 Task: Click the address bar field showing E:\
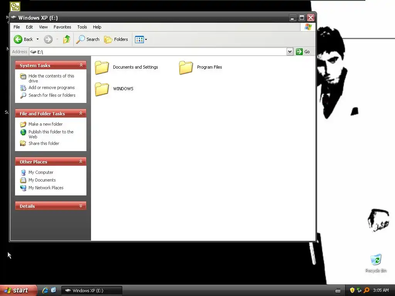[158, 52]
